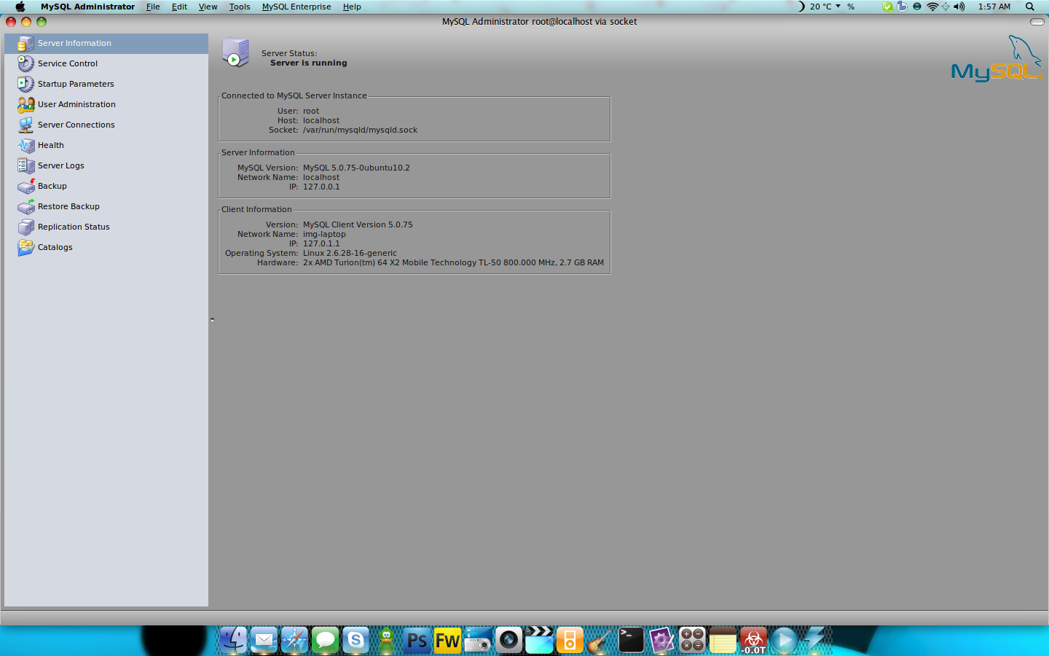Click the MySQL dolphin logo

[x=996, y=59]
